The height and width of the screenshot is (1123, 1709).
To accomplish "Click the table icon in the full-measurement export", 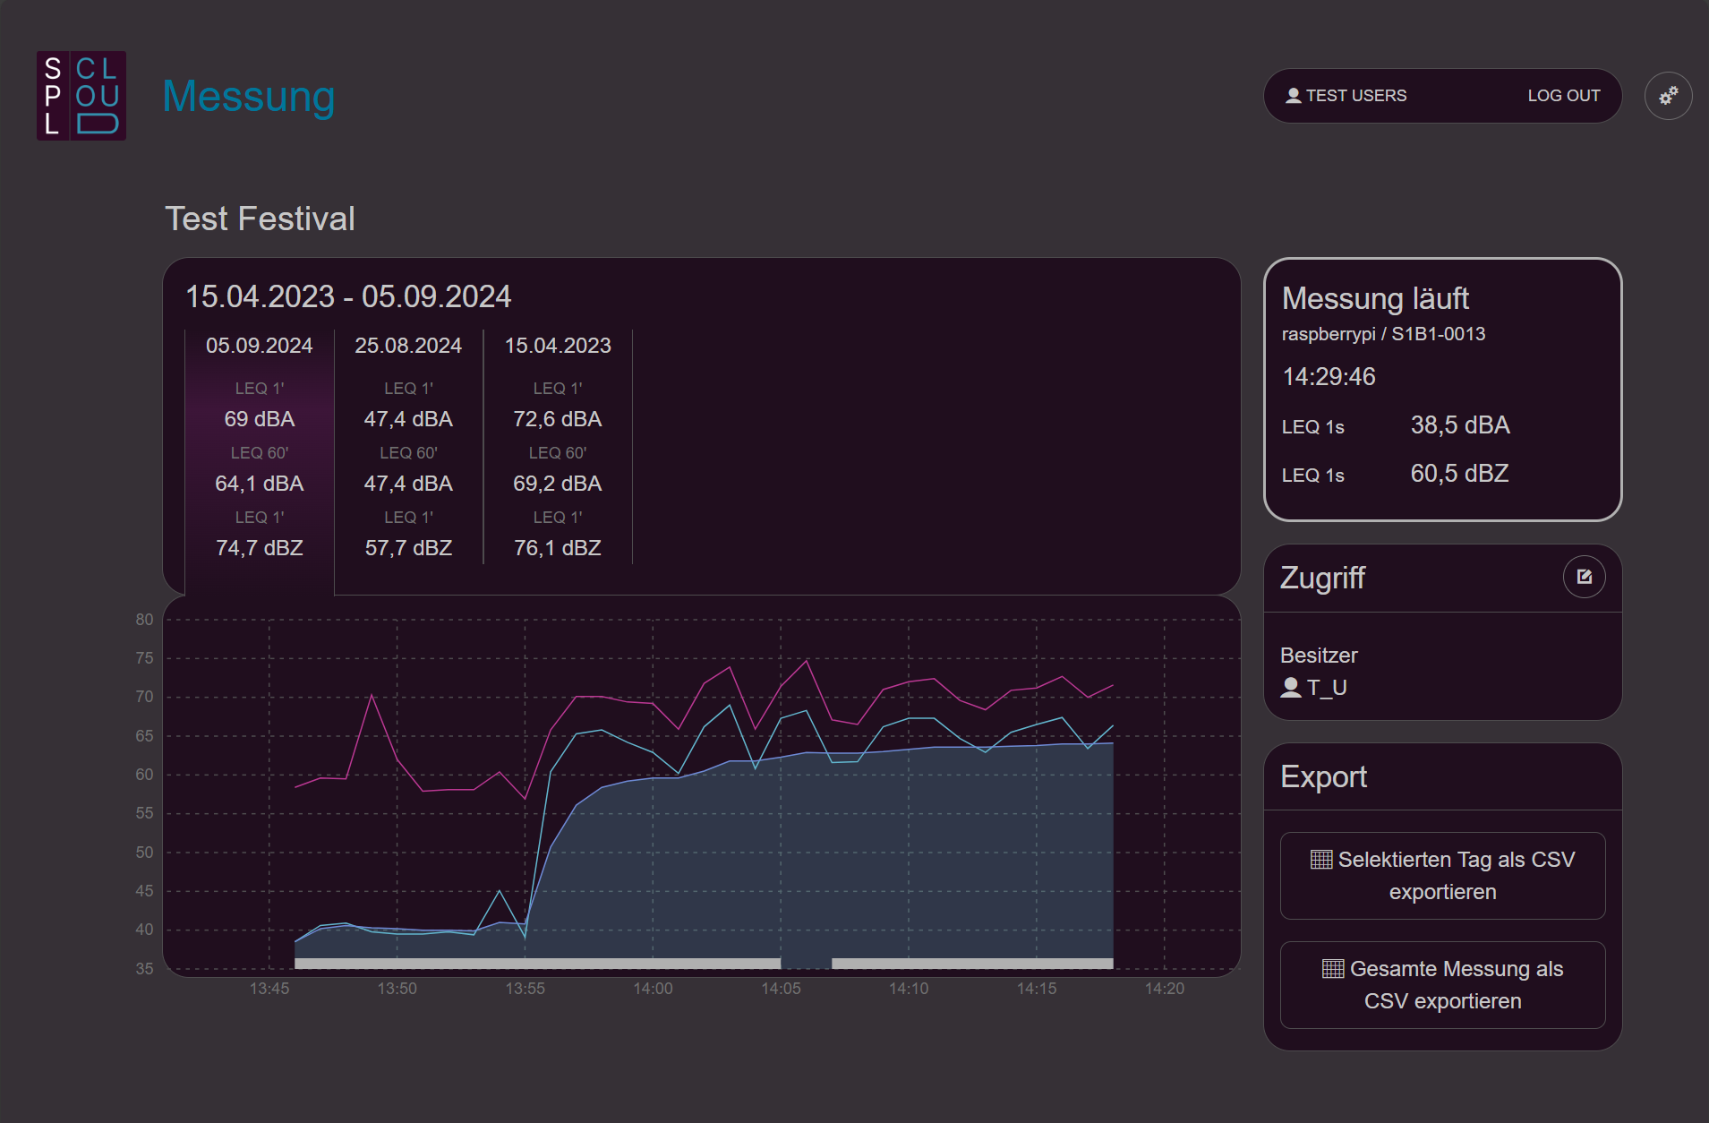I will pyautogui.click(x=1333, y=969).
